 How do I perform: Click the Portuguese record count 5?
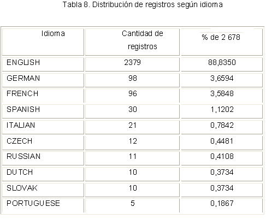133,203
